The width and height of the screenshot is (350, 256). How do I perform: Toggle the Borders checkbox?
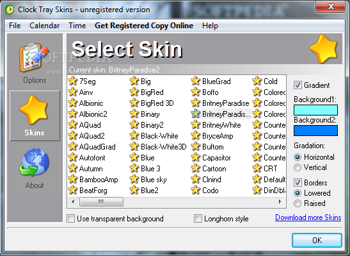[x=298, y=183]
